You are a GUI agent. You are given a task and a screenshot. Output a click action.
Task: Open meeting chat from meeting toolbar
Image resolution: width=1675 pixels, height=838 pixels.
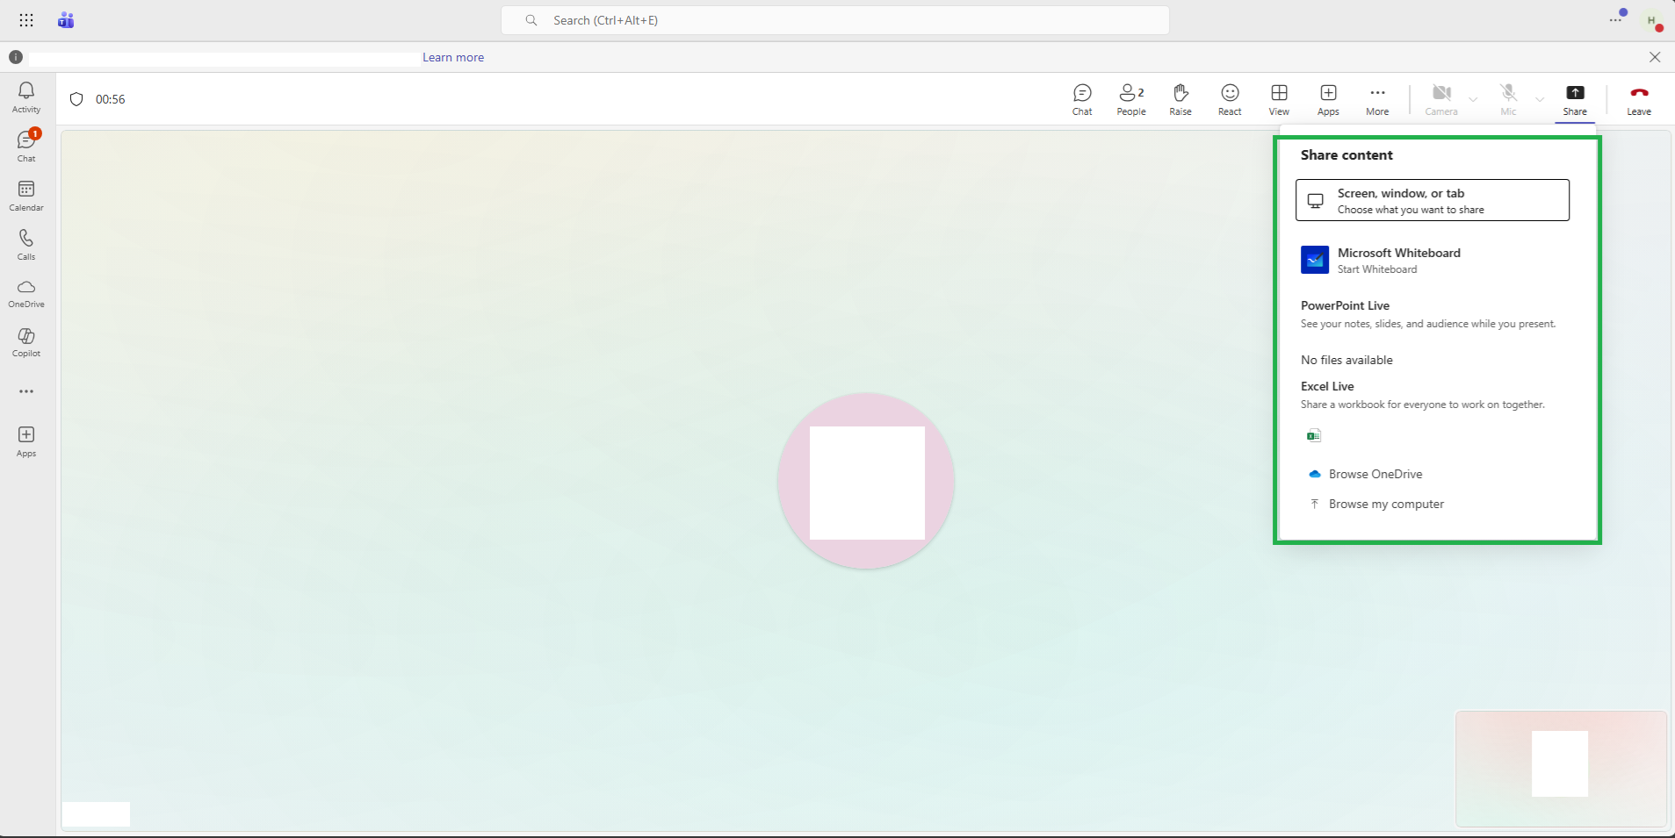coord(1082,99)
